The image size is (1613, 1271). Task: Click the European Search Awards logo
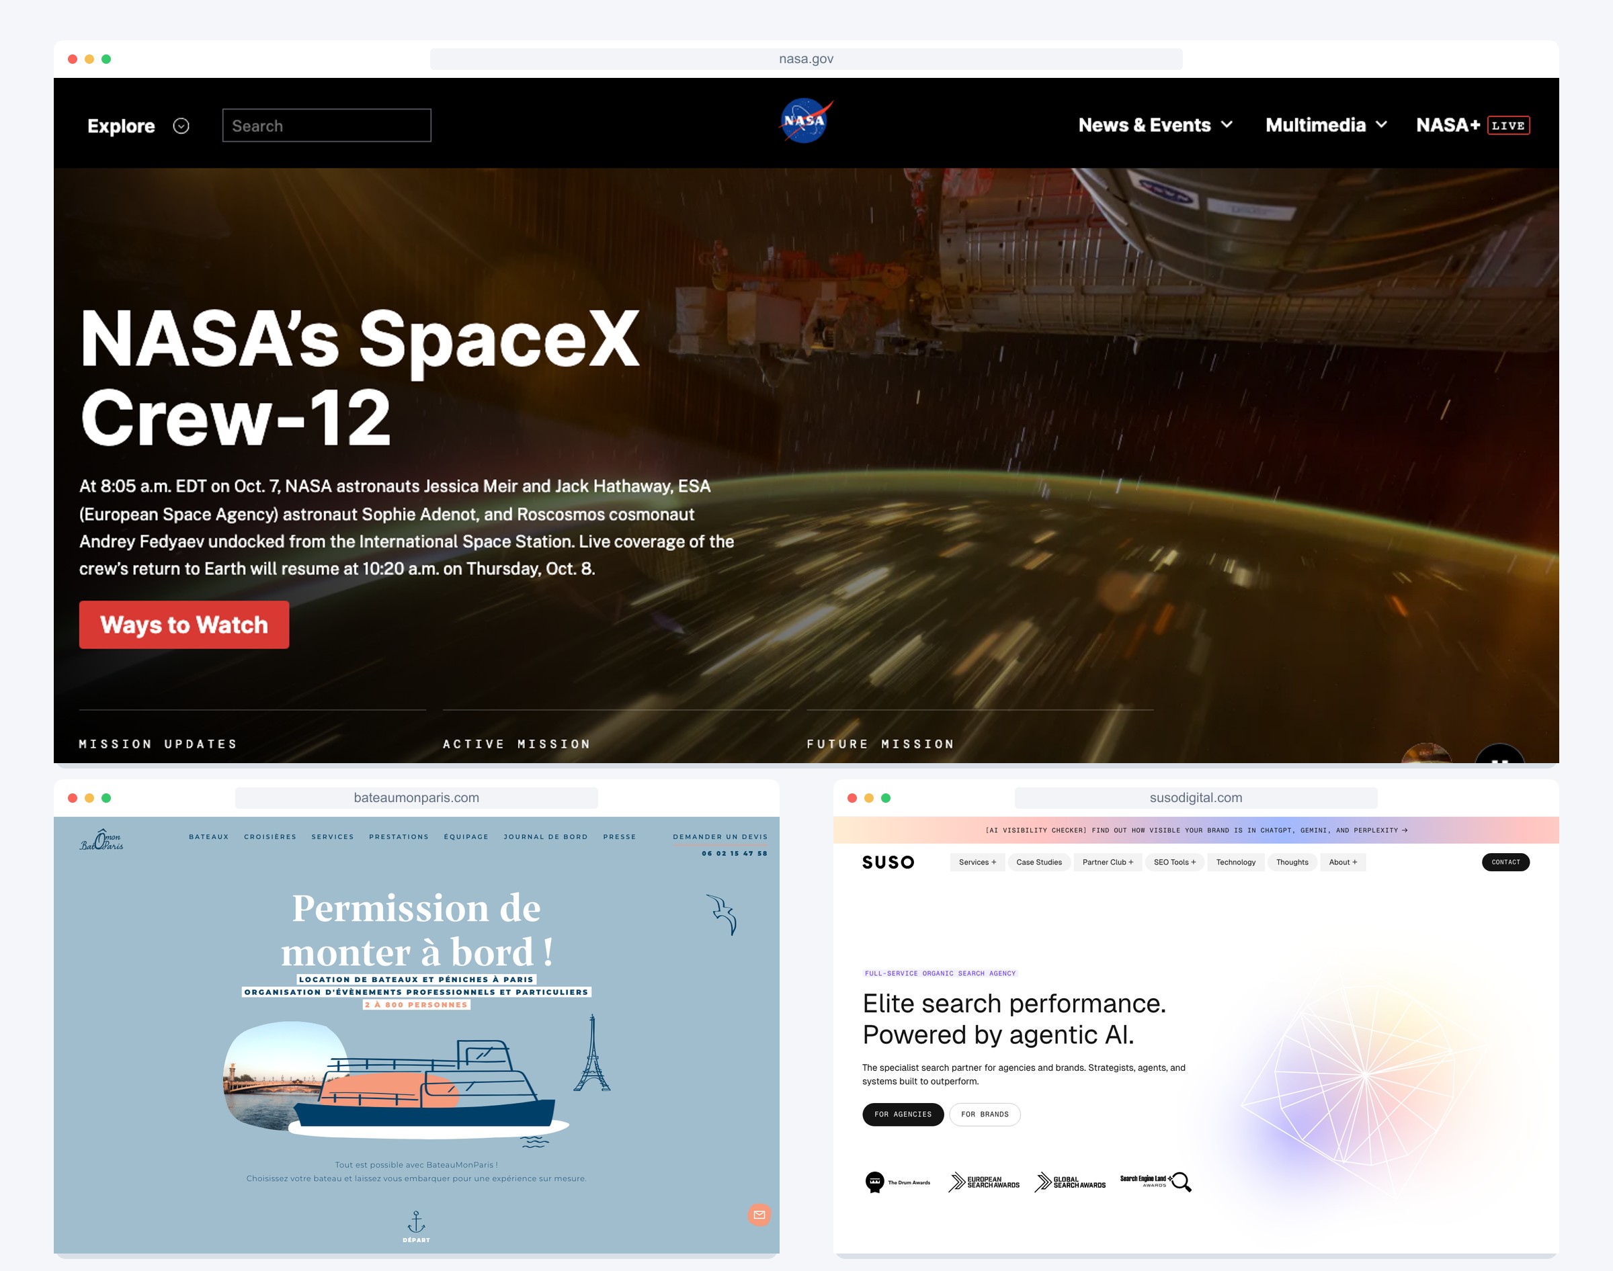tap(984, 1182)
